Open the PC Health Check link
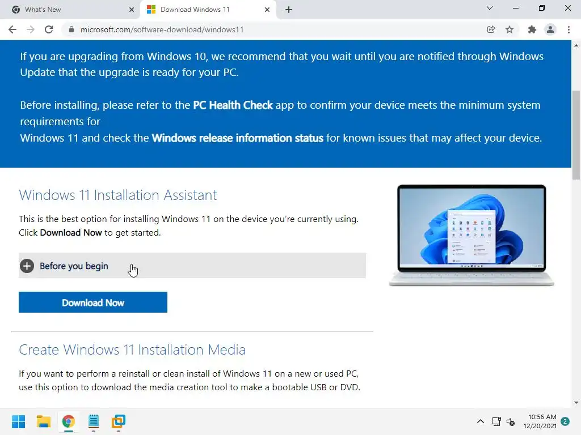 click(x=233, y=105)
